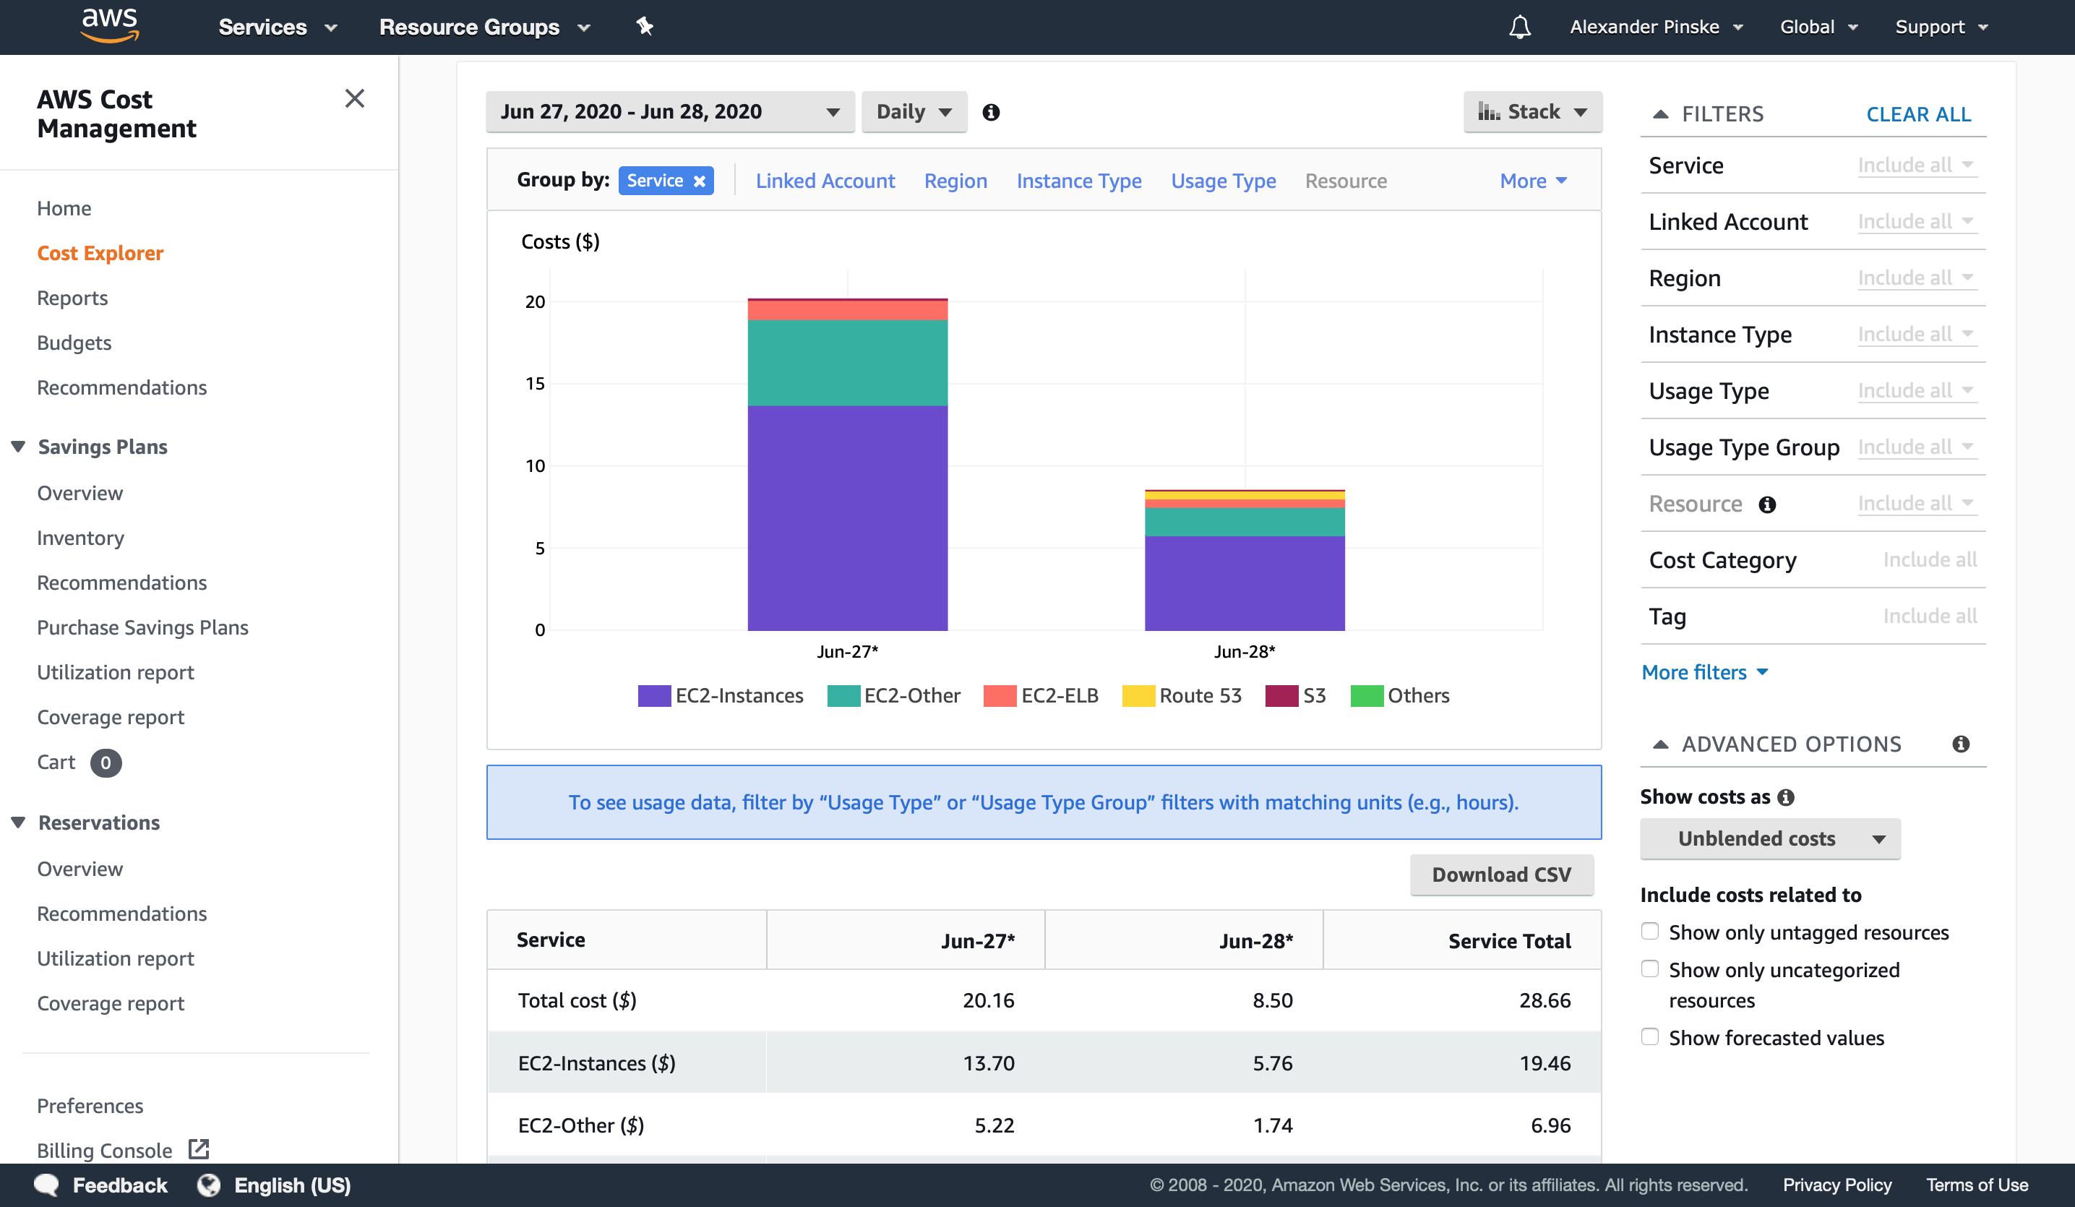Open Service filter Include all dropdown
Screen dimensions: 2075x1207
pos(1916,166)
